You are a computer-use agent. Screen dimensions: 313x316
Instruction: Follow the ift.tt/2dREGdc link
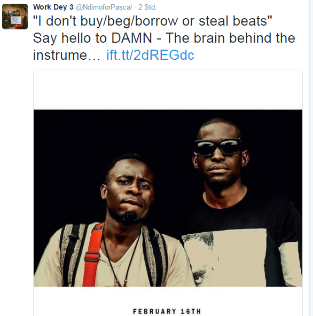point(150,55)
